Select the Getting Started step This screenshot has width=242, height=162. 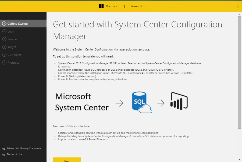pyautogui.click(x=17, y=24)
